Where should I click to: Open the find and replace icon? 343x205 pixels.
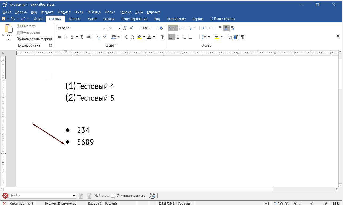pyautogui.click(x=152, y=196)
